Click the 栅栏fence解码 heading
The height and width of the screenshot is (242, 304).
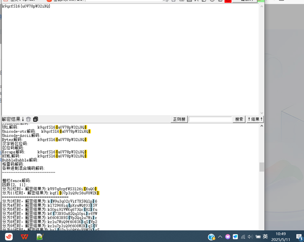pos(16,180)
